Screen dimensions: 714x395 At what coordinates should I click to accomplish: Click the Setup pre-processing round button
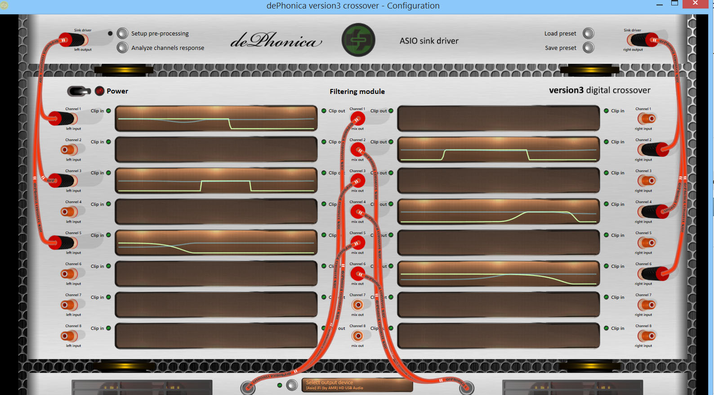pos(122,33)
